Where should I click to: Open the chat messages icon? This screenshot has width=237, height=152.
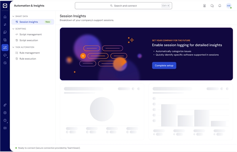pos(212,6)
